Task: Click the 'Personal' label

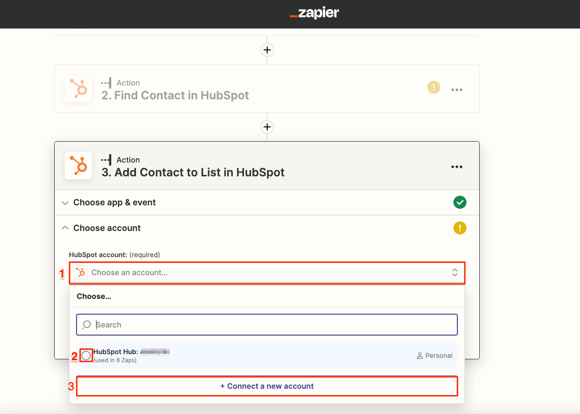Action: (439, 356)
